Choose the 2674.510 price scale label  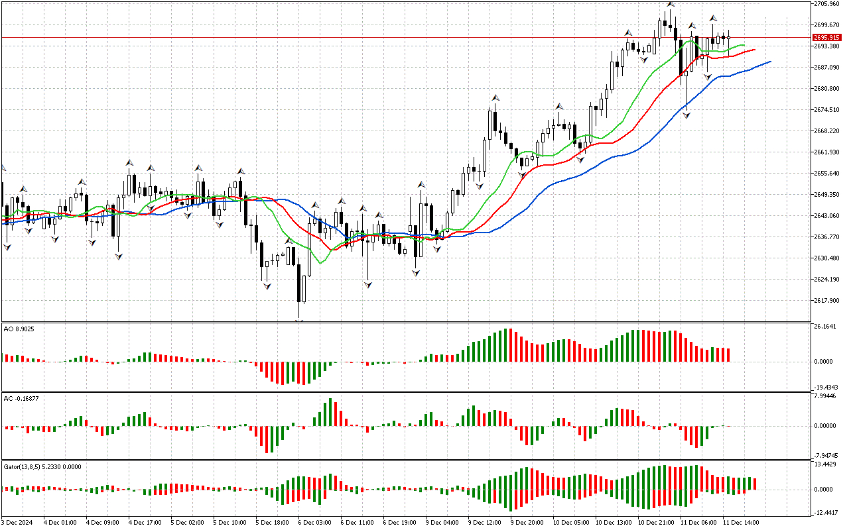tap(826, 110)
